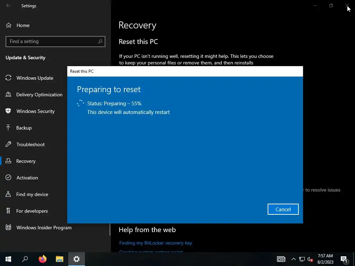Open News and interests taskbar icon

[x=281, y=259]
